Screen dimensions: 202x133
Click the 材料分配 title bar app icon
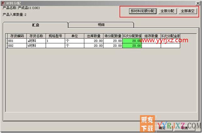pyautogui.click(x=3, y=3)
